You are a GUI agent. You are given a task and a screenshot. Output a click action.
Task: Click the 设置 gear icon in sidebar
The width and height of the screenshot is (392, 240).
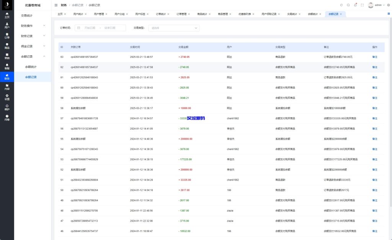click(7, 97)
